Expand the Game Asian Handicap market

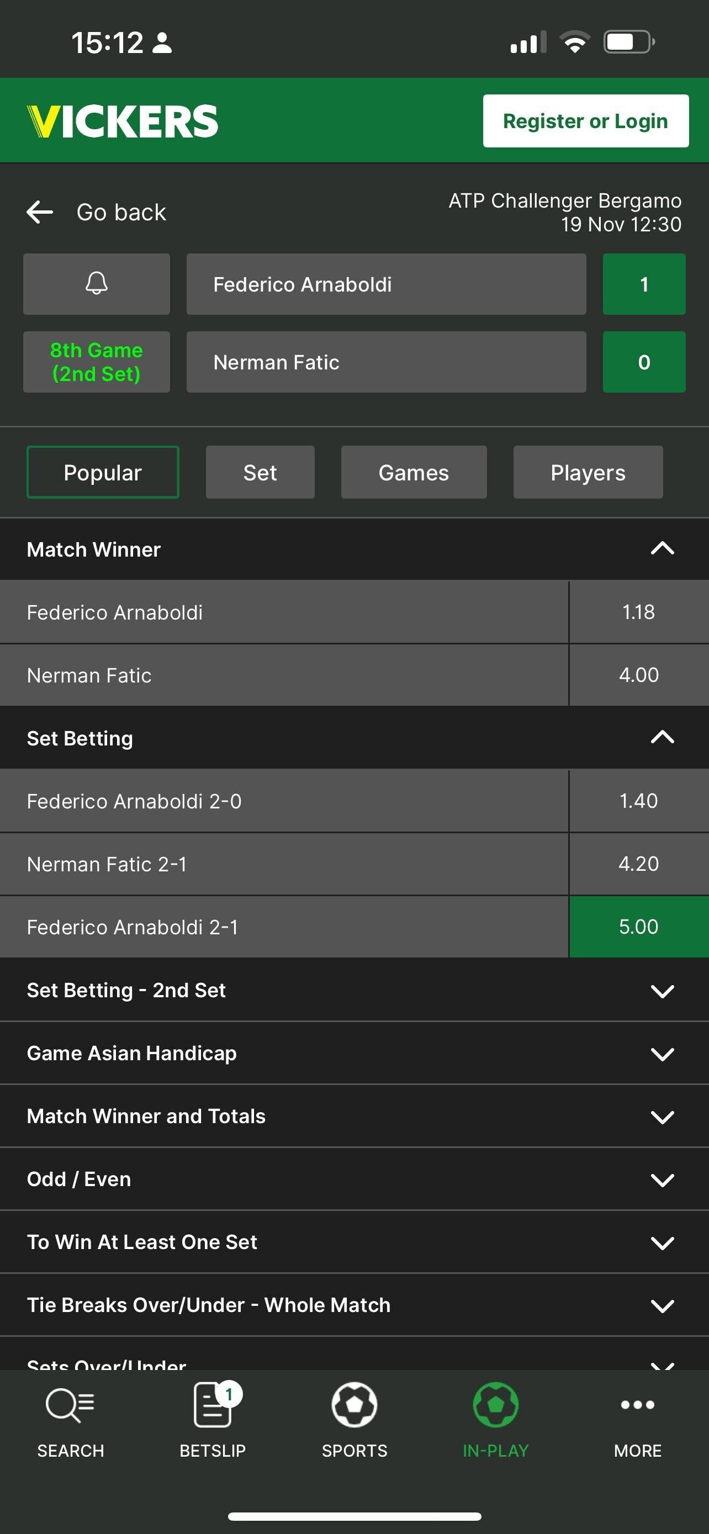(662, 1054)
